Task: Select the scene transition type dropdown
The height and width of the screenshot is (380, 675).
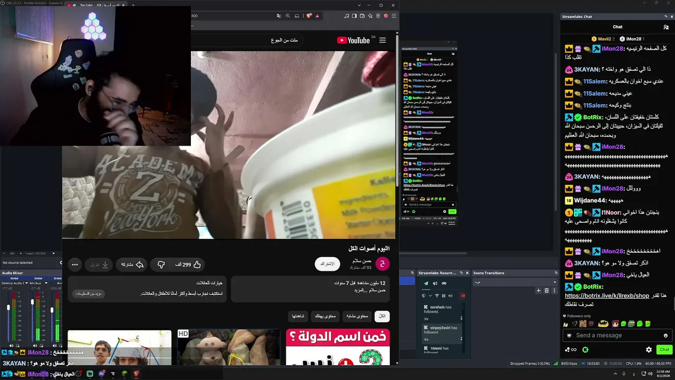Action: 515,282
